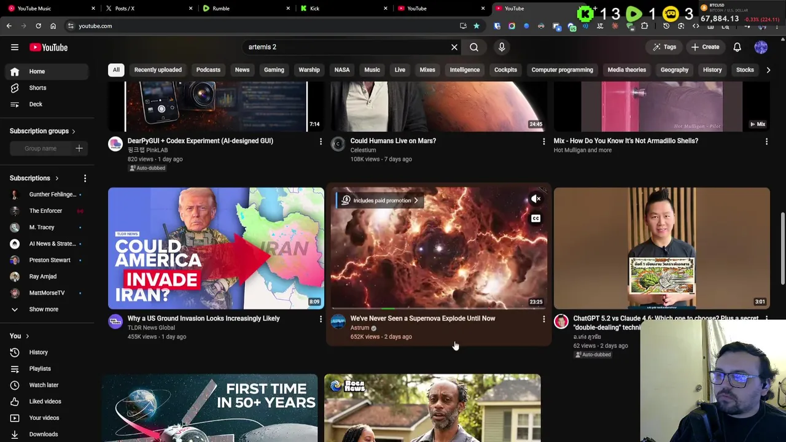This screenshot has height=442, width=786.
Task: Seek the Supernova preview progress bar
Action: click(439, 309)
